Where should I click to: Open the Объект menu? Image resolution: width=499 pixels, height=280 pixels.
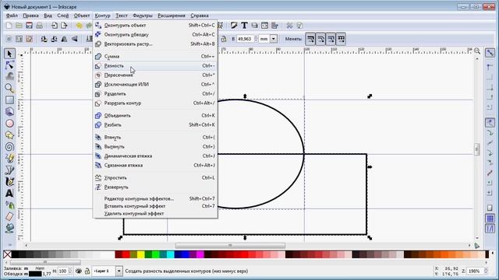pyautogui.click(x=82, y=16)
